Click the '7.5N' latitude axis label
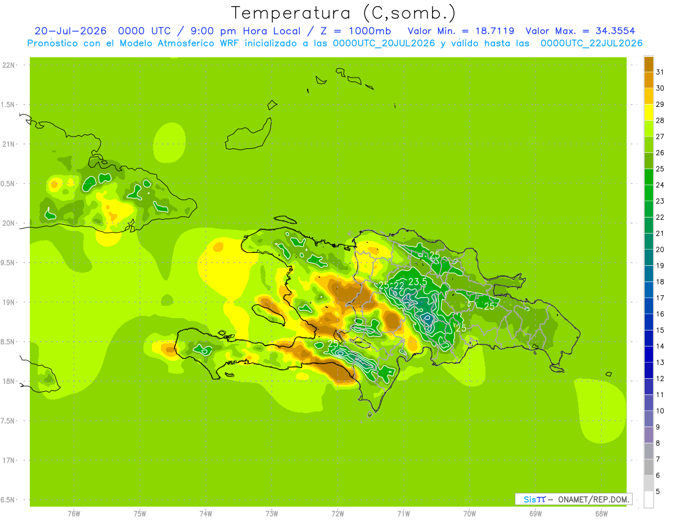 8,421
